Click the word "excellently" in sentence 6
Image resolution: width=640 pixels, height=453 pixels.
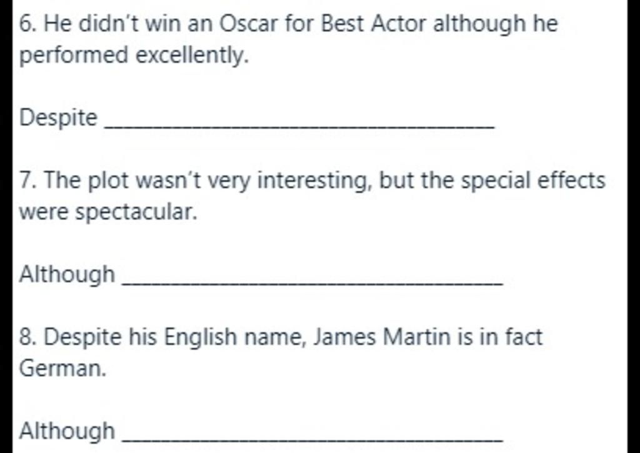click(192, 56)
